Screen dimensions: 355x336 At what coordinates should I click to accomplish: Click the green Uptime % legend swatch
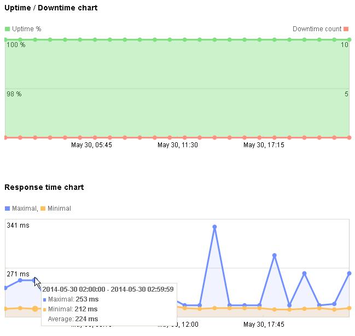tap(7, 29)
